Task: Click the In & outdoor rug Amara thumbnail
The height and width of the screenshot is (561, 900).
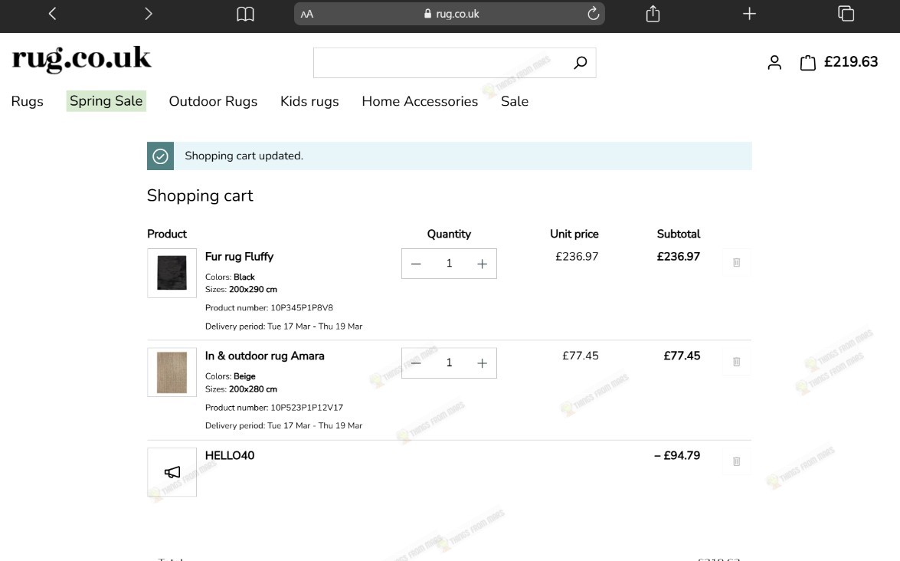Action: pyautogui.click(x=172, y=372)
